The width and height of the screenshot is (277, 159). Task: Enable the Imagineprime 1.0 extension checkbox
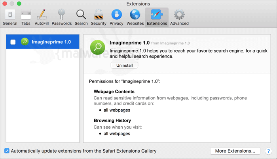13,42
